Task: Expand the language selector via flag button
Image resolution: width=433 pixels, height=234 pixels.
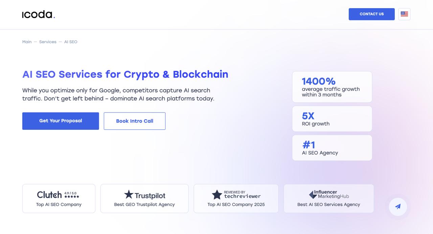Action: click(x=404, y=14)
